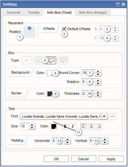The image size is (128, 167).
Task: Minimize the Settings dialog
Action: point(118,4)
